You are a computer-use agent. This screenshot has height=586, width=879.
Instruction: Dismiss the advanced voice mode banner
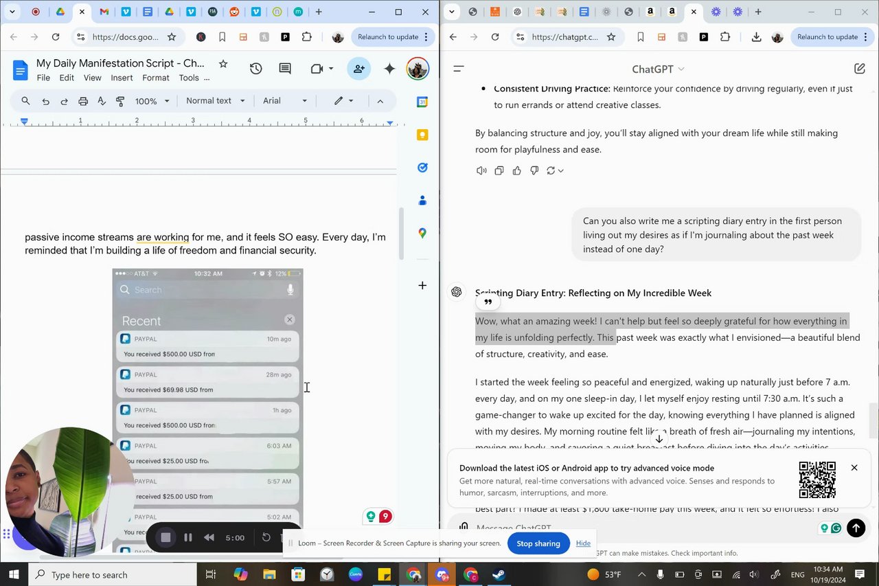pyautogui.click(x=854, y=468)
